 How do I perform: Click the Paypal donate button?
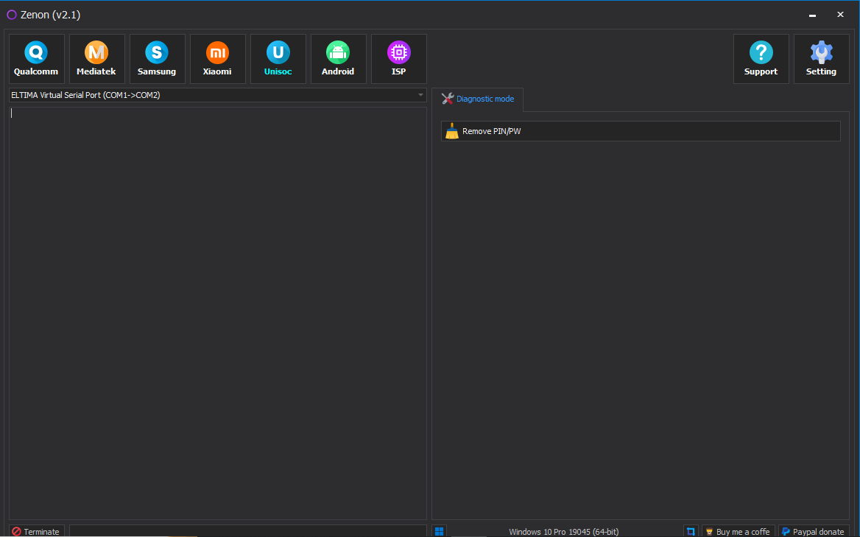(x=814, y=531)
